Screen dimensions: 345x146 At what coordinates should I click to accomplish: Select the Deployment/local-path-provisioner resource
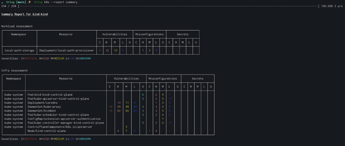click(66, 51)
